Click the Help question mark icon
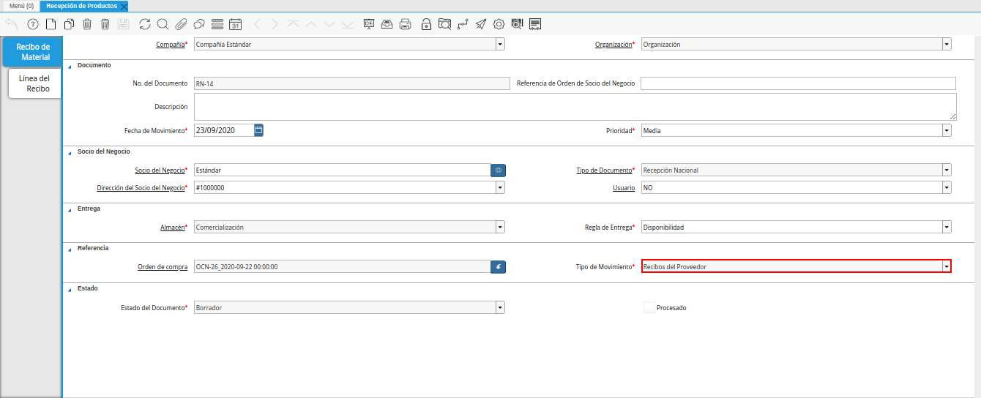 click(x=32, y=24)
